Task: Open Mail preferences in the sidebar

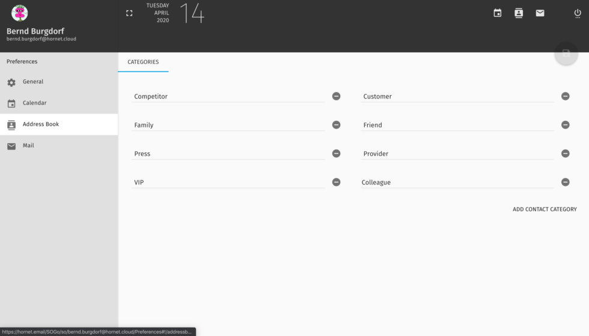Action: [59, 145]
